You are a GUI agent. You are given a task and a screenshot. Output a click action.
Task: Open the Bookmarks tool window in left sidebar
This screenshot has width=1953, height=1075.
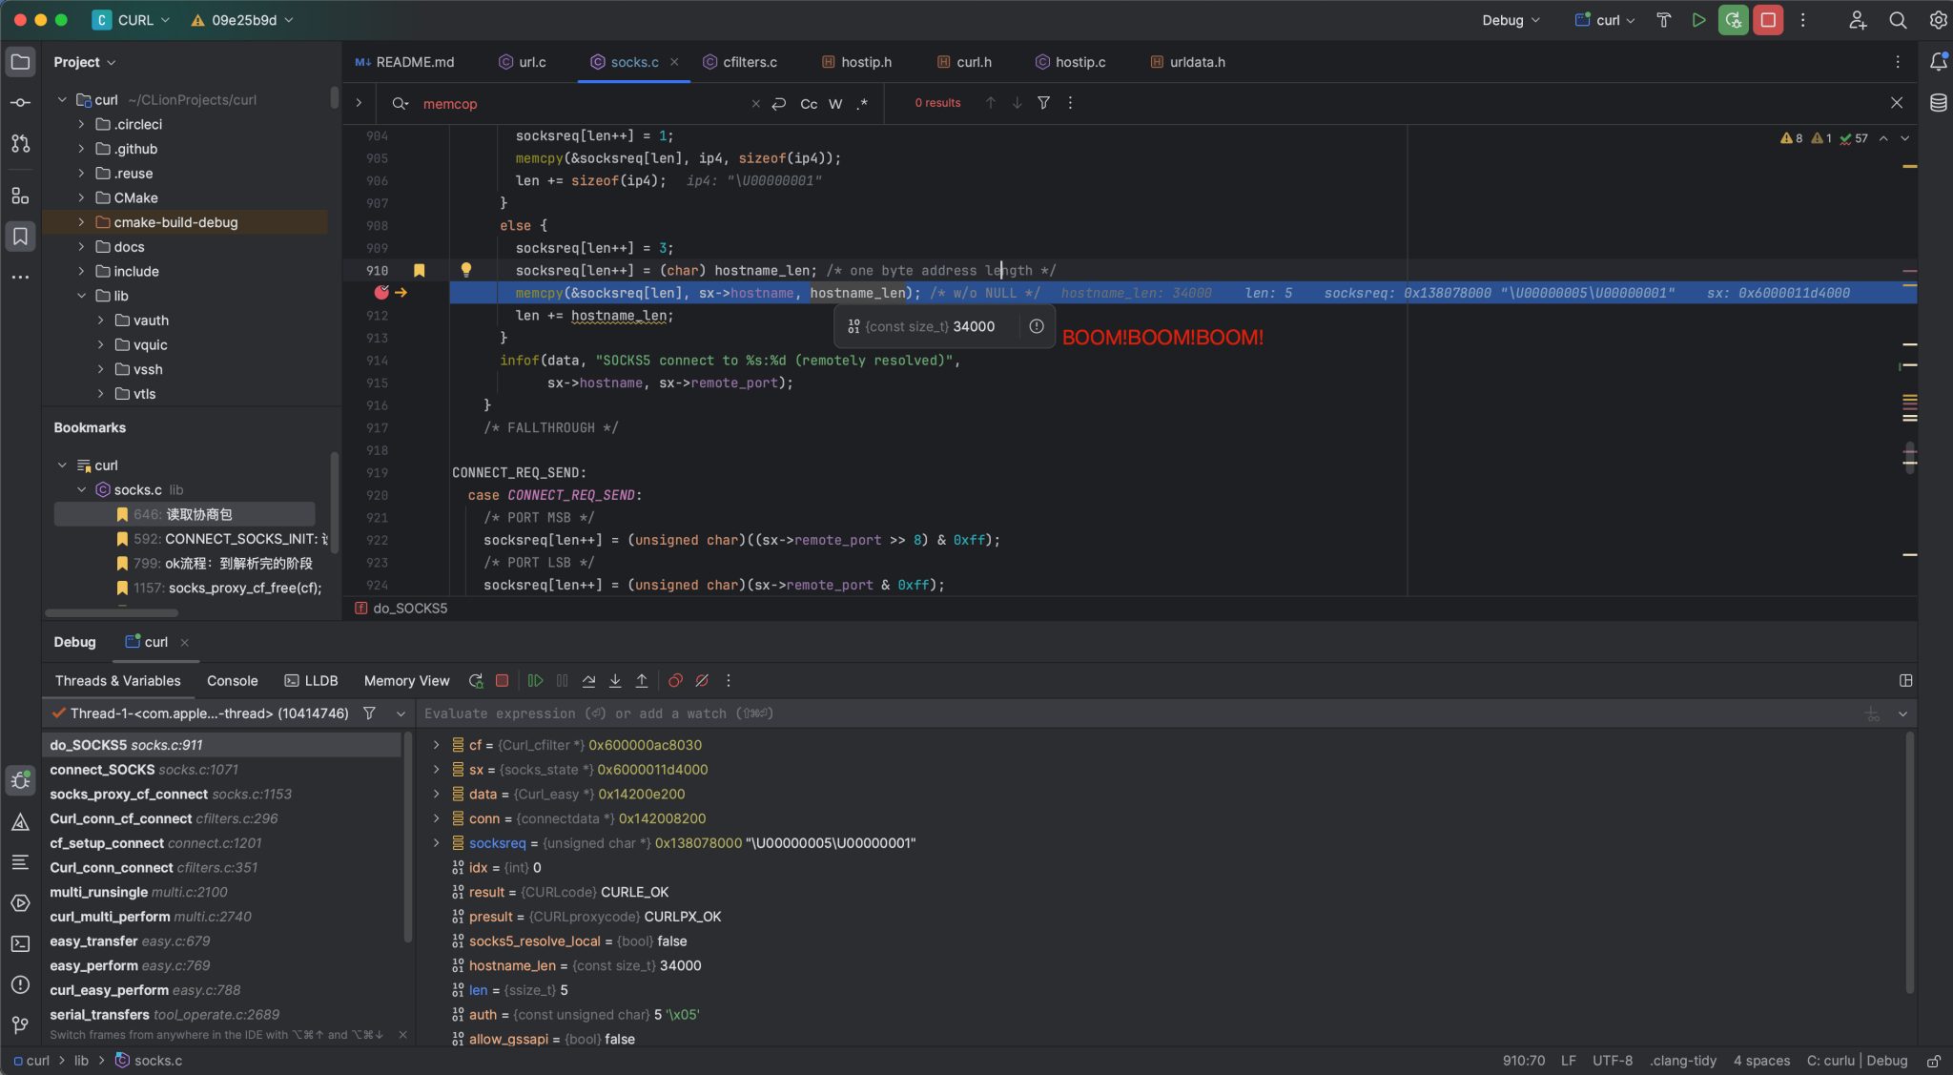click(20, 236)
